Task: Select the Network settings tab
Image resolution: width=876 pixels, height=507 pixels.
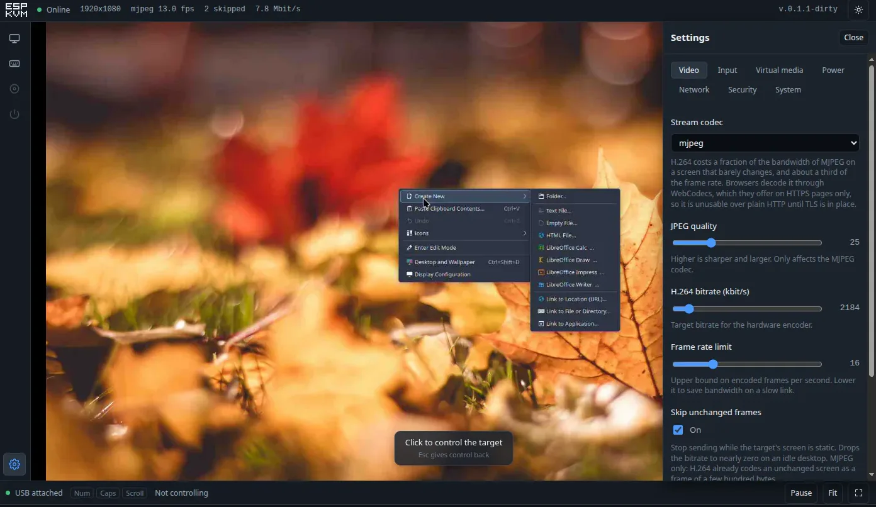Action: point(693,89)
